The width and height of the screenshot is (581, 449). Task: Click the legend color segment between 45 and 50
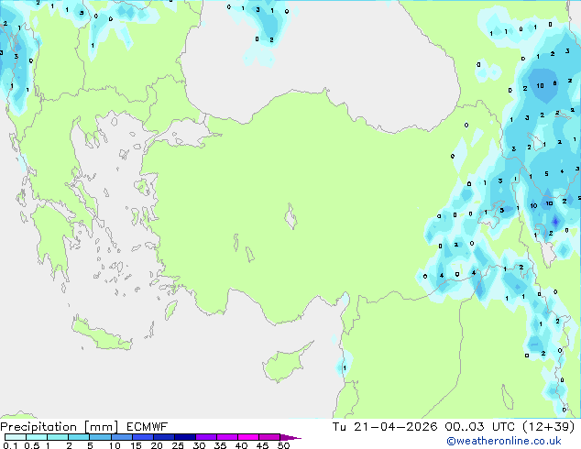269,437
